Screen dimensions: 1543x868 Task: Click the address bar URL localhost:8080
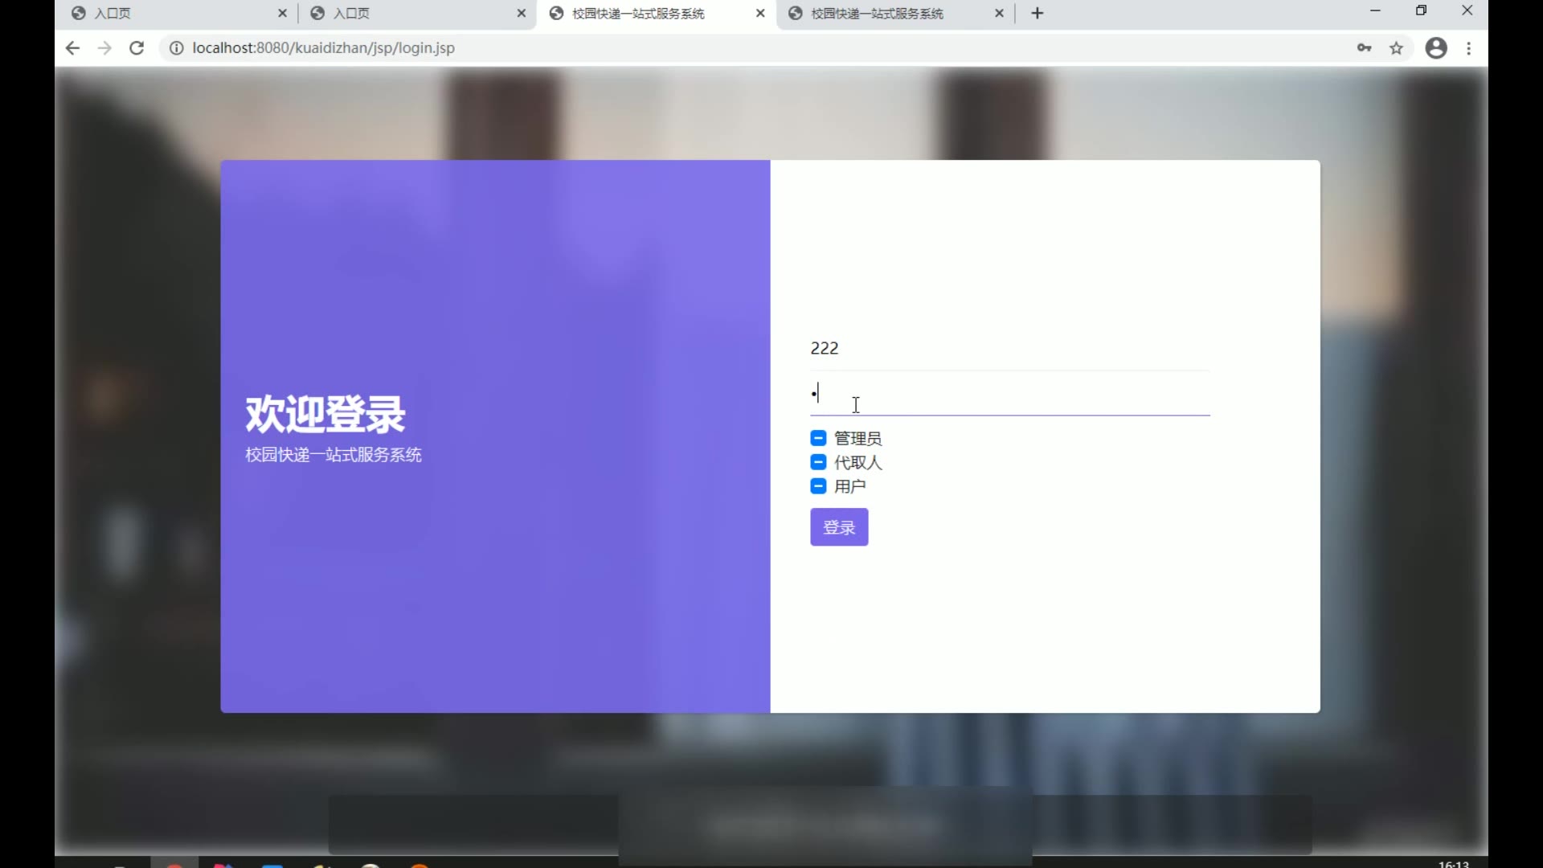pos(323,48)
